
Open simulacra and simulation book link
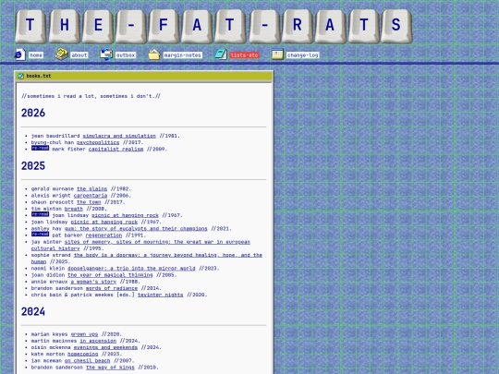coord(119,136)
